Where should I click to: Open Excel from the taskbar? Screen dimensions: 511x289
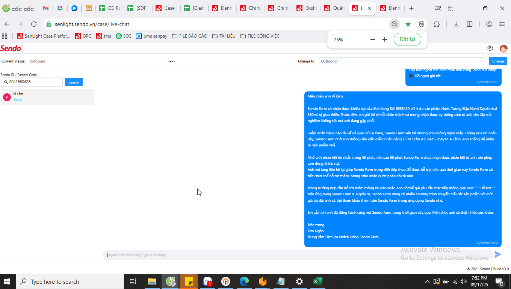point(318,281)
